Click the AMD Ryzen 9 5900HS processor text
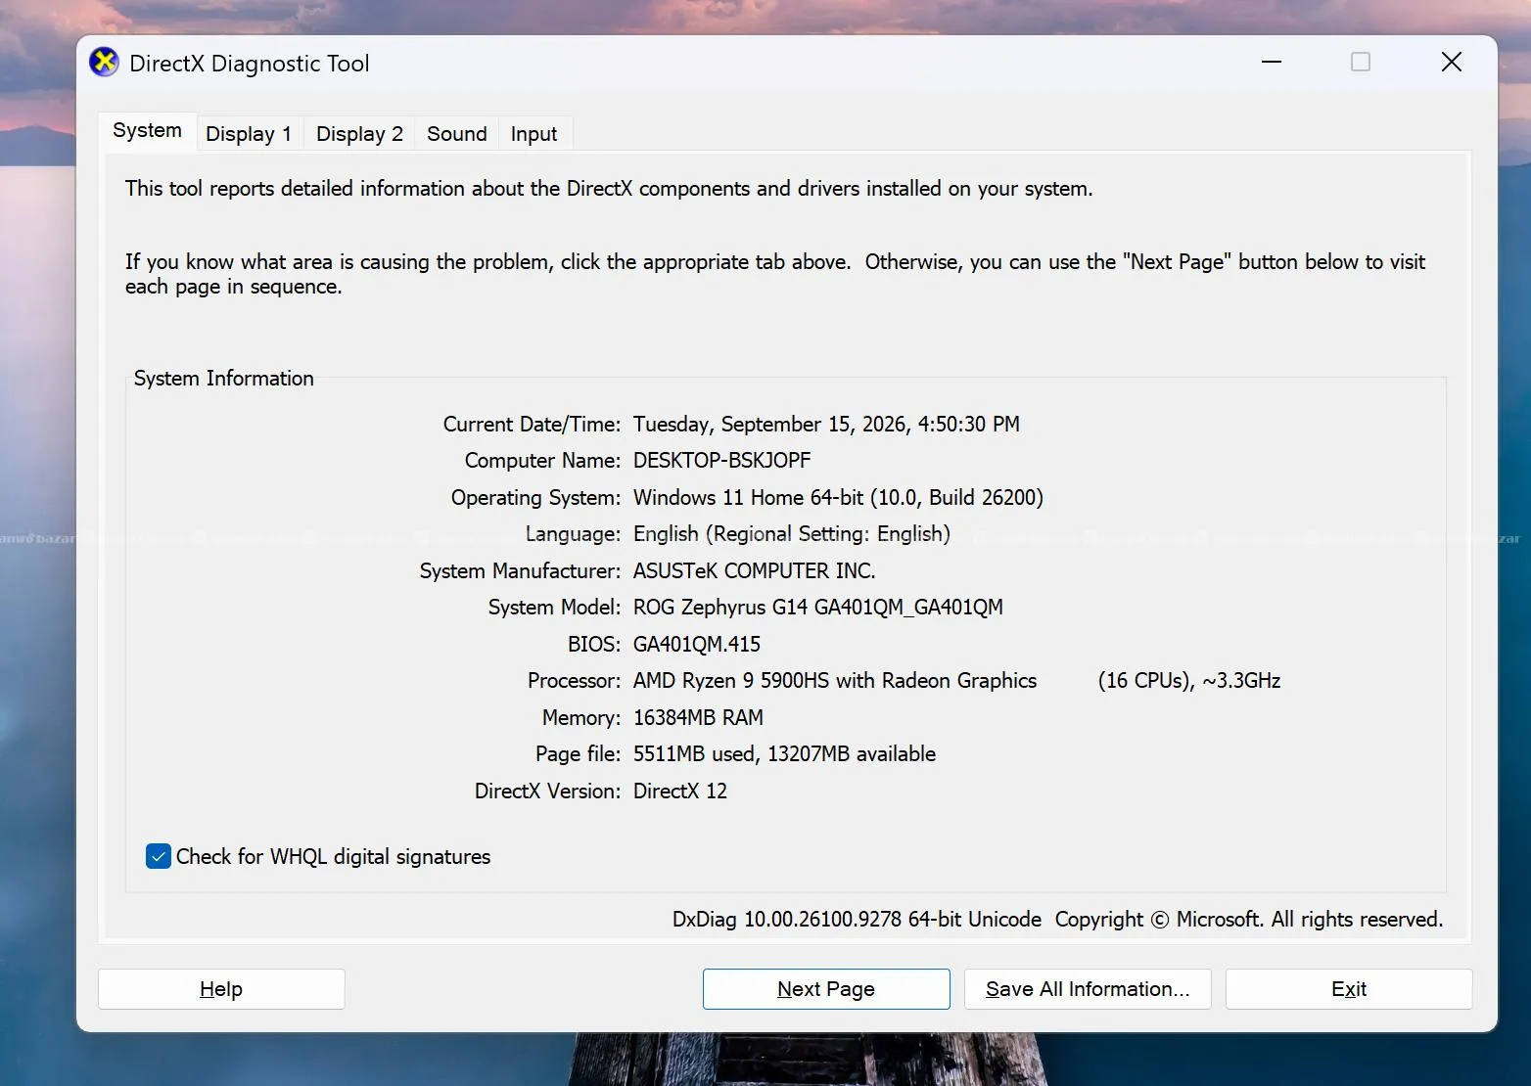 [x=835, y=681]
